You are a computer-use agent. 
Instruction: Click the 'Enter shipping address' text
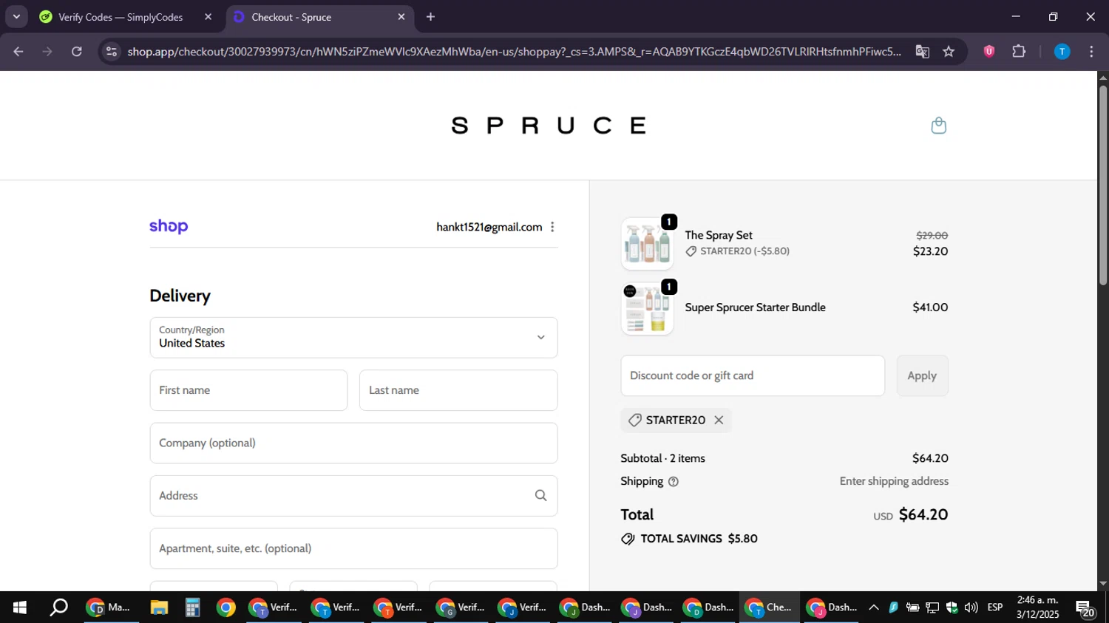(894, 481)
